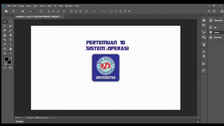224x126 pixels.
Task: Select the Lasso tool
Action: pos(5,26)
